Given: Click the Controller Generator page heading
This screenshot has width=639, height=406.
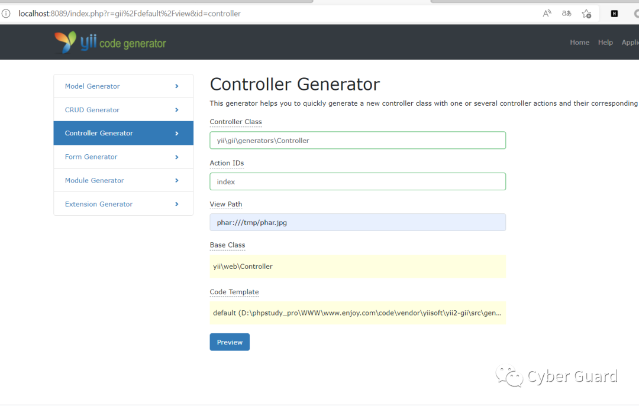Looking at the screenshot, I should [x=295, y=85].
